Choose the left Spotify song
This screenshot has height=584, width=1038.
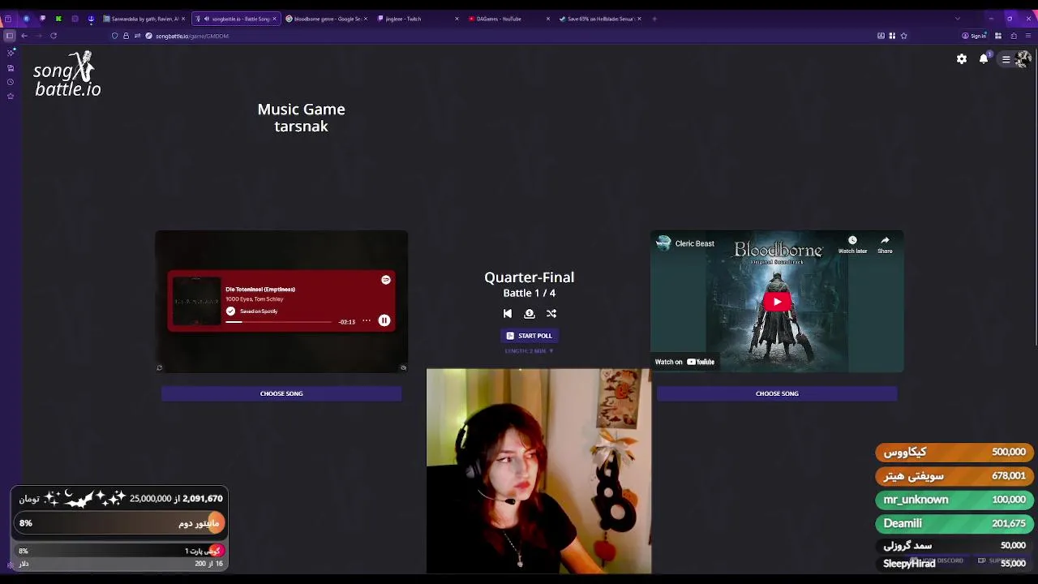281,393
